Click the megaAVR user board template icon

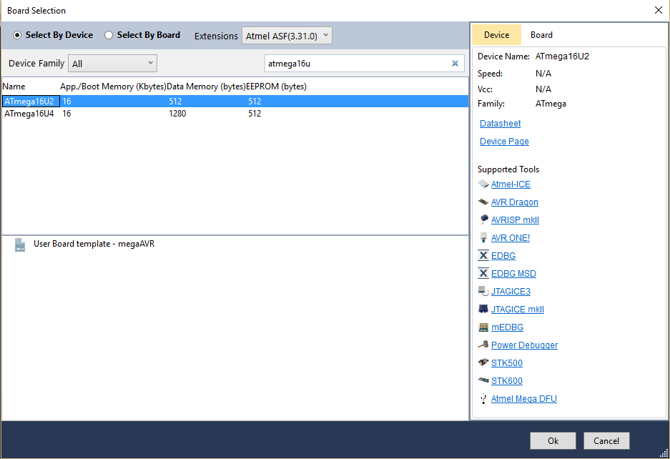pos(20,245)
